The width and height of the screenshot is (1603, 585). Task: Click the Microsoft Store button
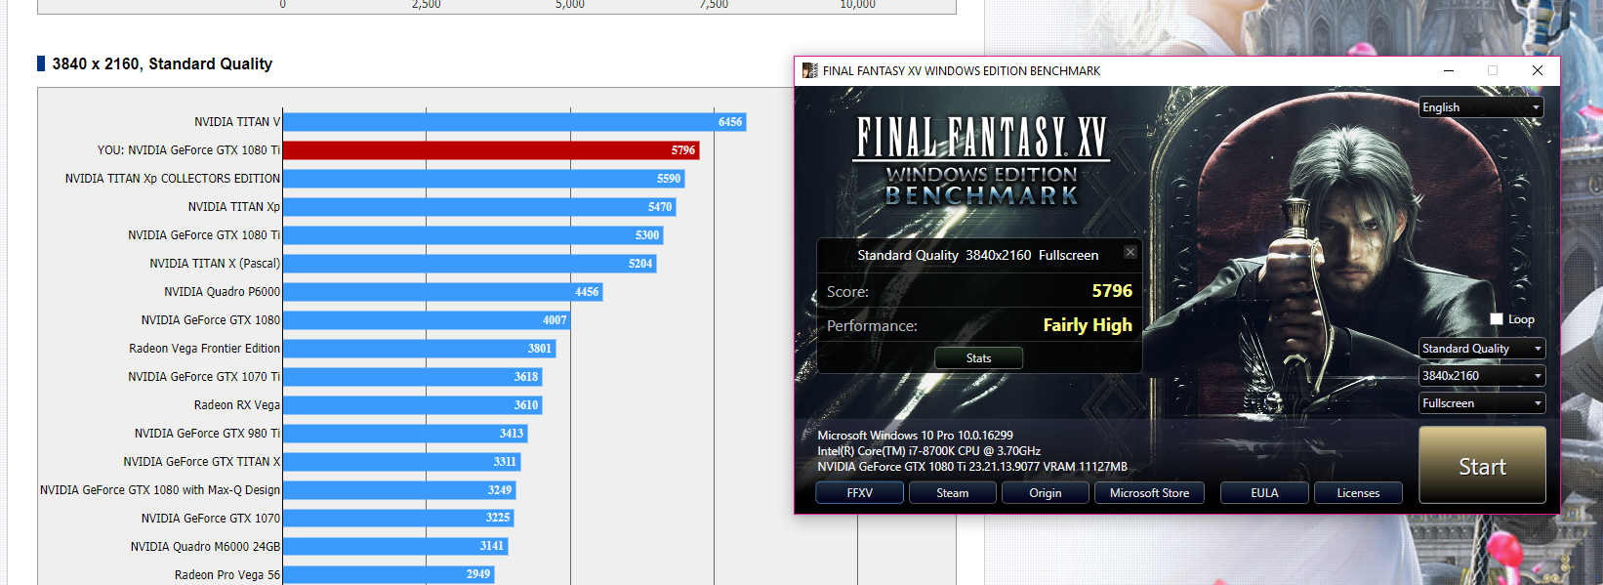pos(1149,493)
